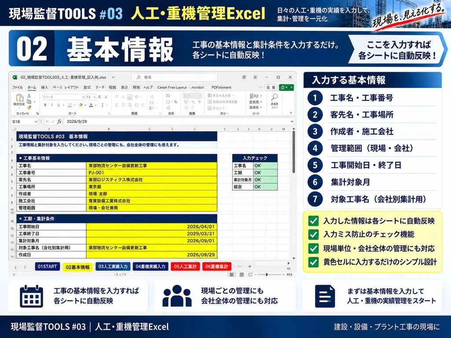Click the add new sheet plus icon
Image resolution: width=451 pixels, height=338 pixels.
[250, 266]
